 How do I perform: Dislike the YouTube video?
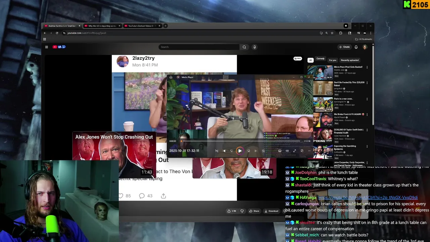pos(242,211)
